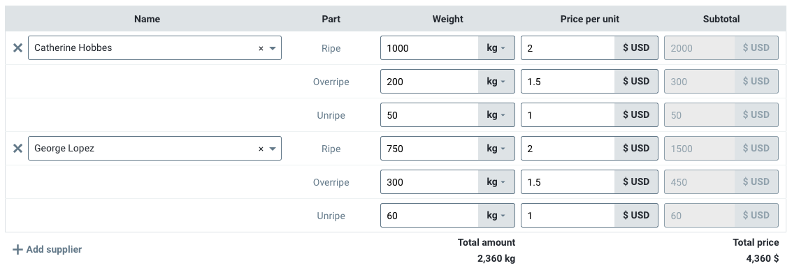Open the George Lopez name dropdown arrow
This screenshot has width=792, height=275.
(x=273, y=149)
